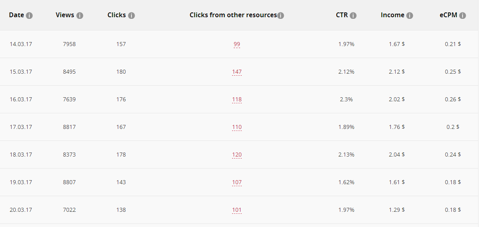The height and width of the screenshot is (227, 479).
Task: Open the 110 clicks from other resources link
Action: click(237, 127)
